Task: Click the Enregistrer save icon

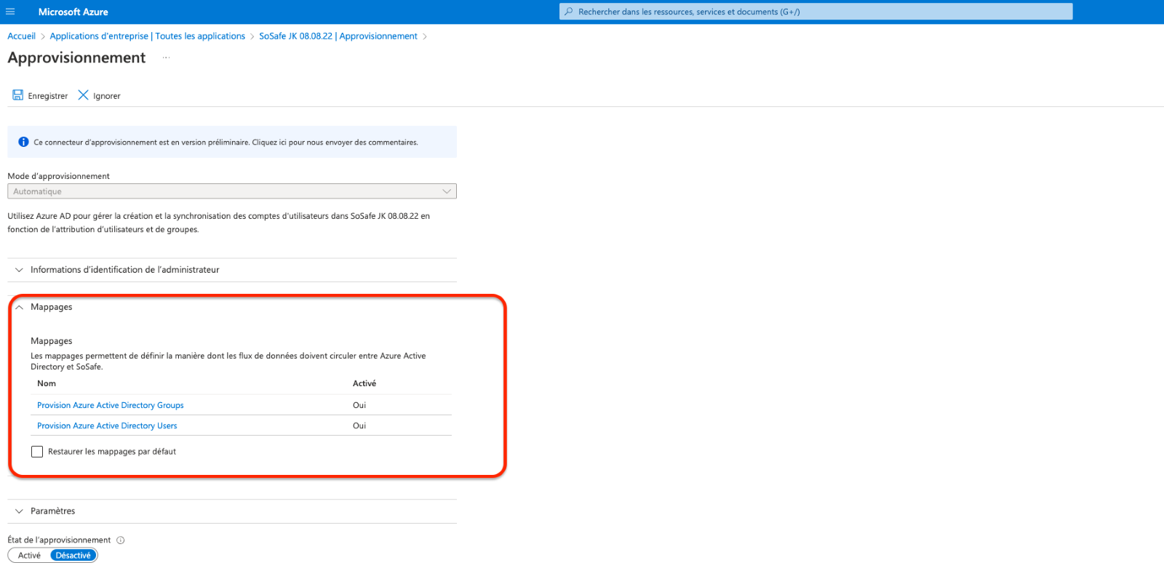Action: (18, 95)
